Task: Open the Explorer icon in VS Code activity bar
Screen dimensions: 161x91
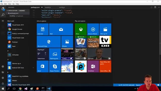Action: (x=3, y=9)
